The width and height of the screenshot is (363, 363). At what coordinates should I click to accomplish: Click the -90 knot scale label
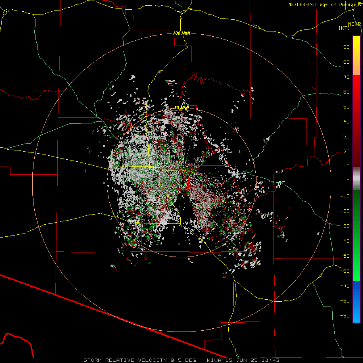[345, 316]
